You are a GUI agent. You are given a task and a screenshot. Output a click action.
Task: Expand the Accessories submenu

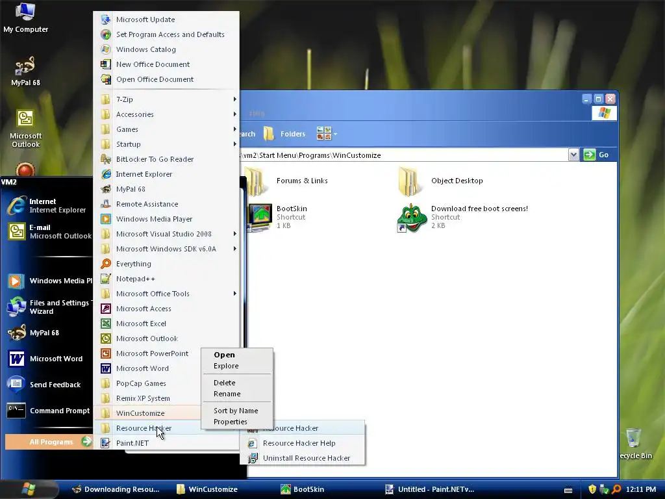click(x=166, y=114)
